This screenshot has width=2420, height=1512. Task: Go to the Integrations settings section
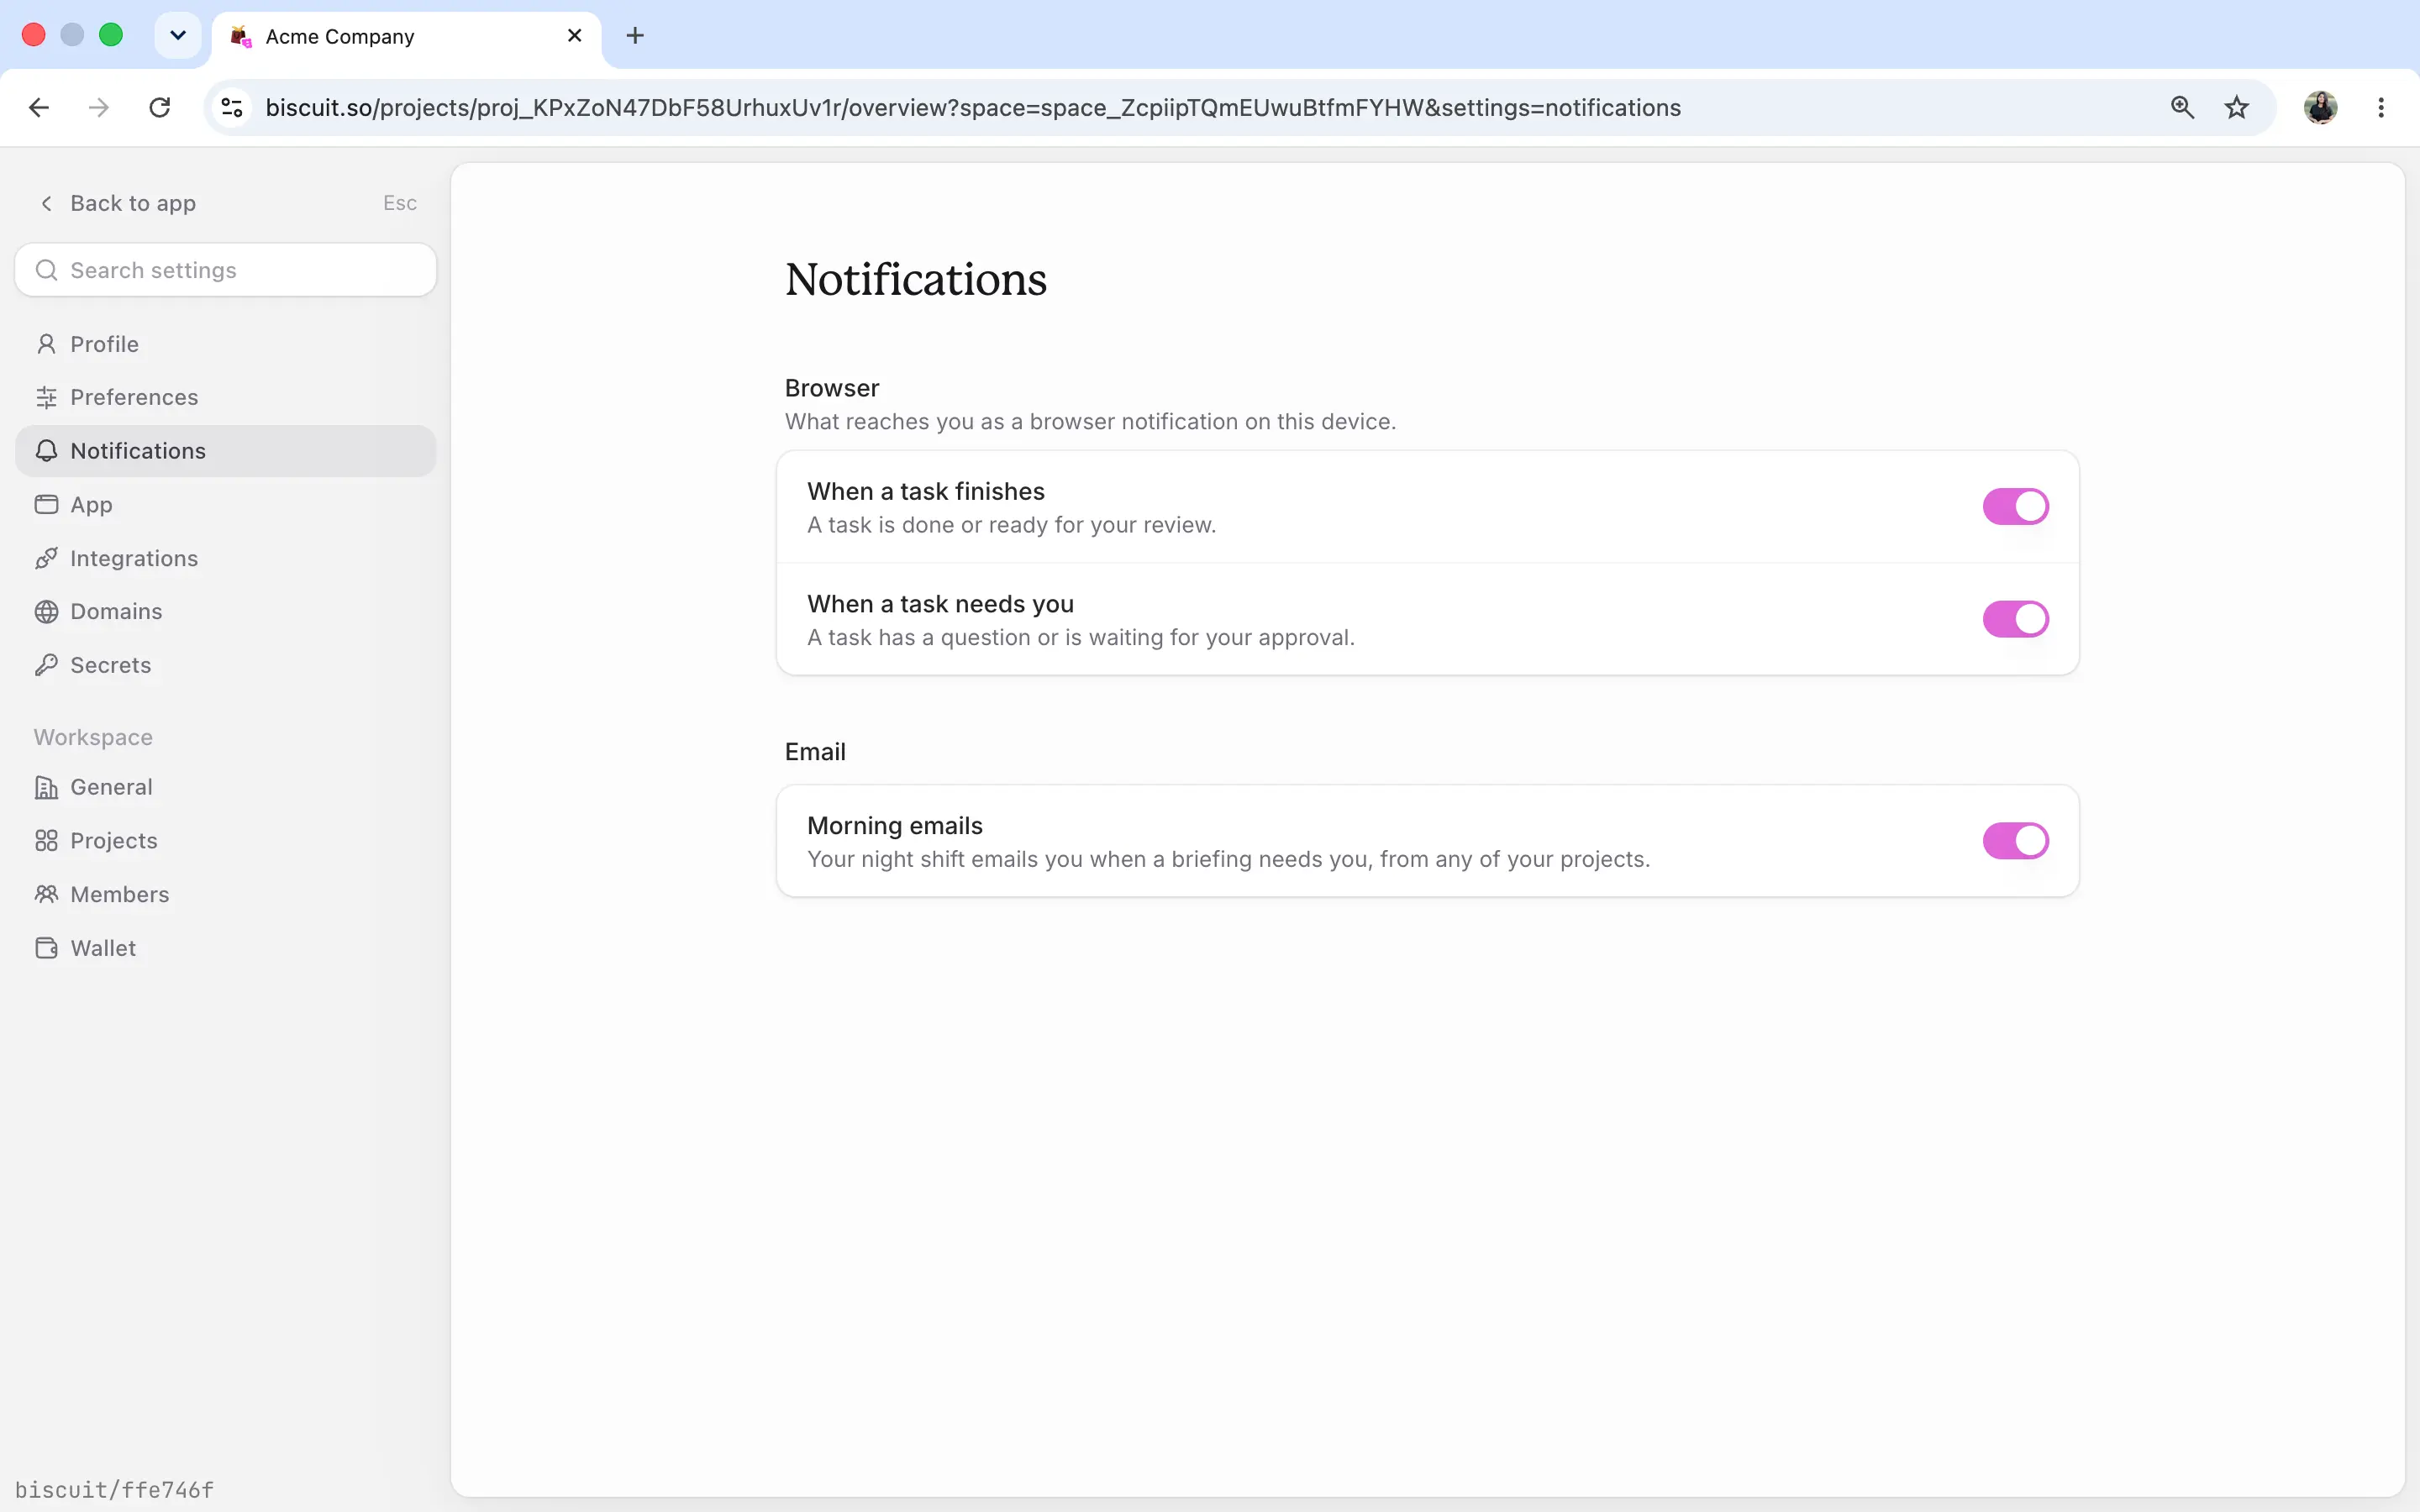coord(225,558)
